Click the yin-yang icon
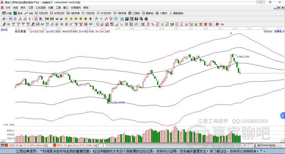285x154 pixels. coord(217,24)
